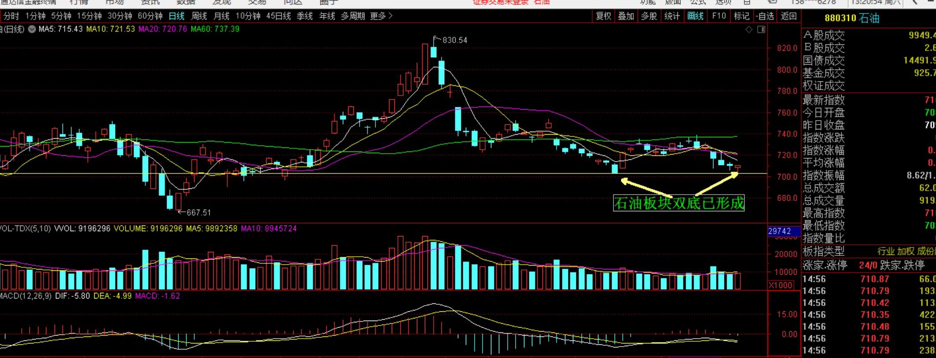Click the MA20: 720.76 indicator label
This screenshot has width=936, height=358.
pos(163,30)
